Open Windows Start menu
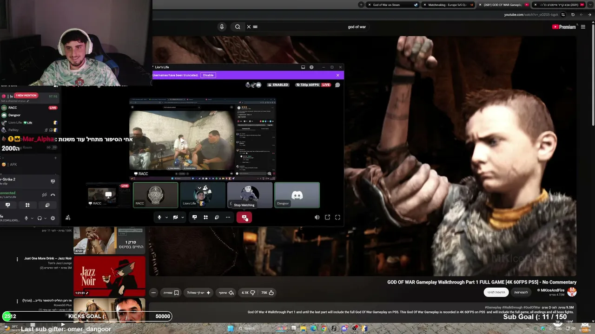Screen dimensions: 595x334 231,328
